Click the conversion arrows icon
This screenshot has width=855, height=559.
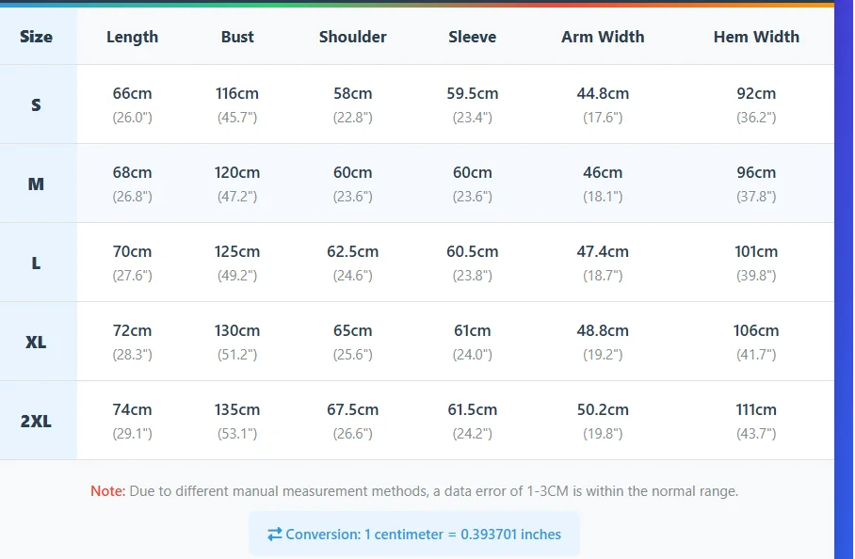(275, 535)
